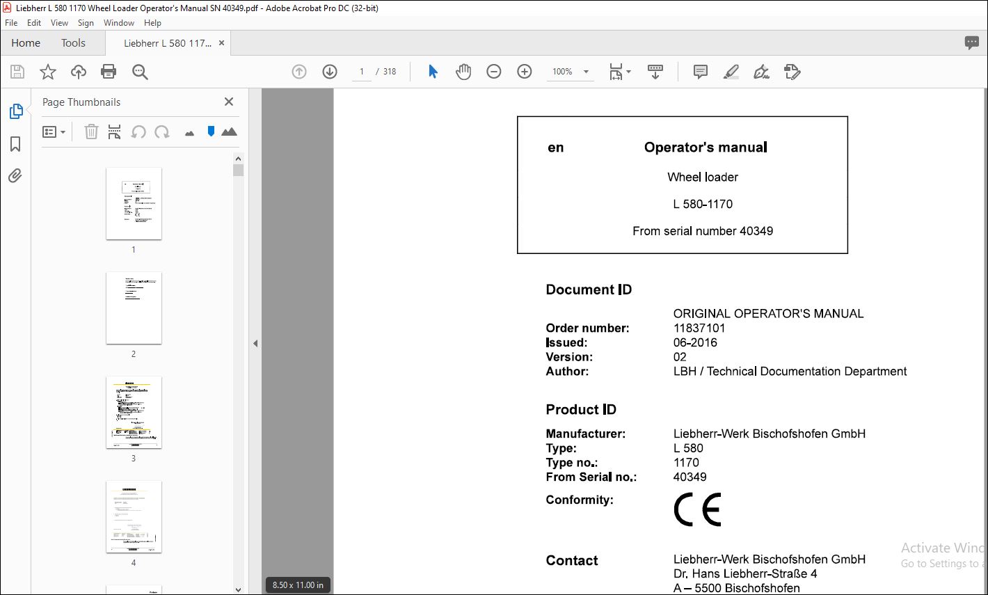988x595 pixels.
Task: Select page 1 thumbnail
Action: (134, 203)
